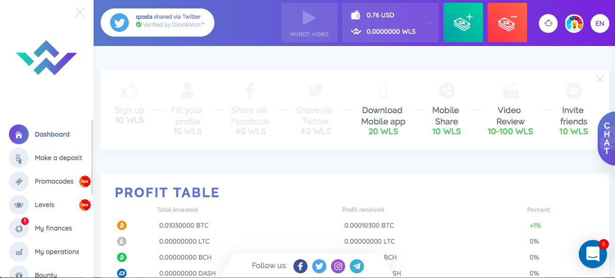Open the Make a deposit icon
Viewport: 615px width, 278px height.
point(18,158)
